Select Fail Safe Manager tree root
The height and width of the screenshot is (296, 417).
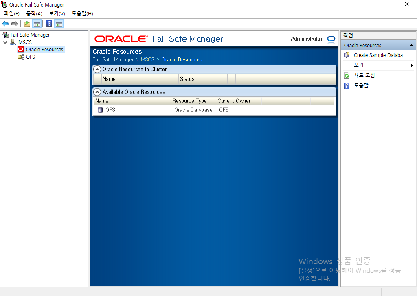(30, 35)
